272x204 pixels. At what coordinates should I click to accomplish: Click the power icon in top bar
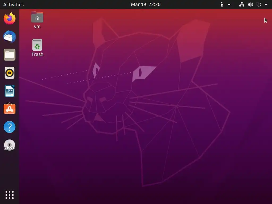[259, 5]
